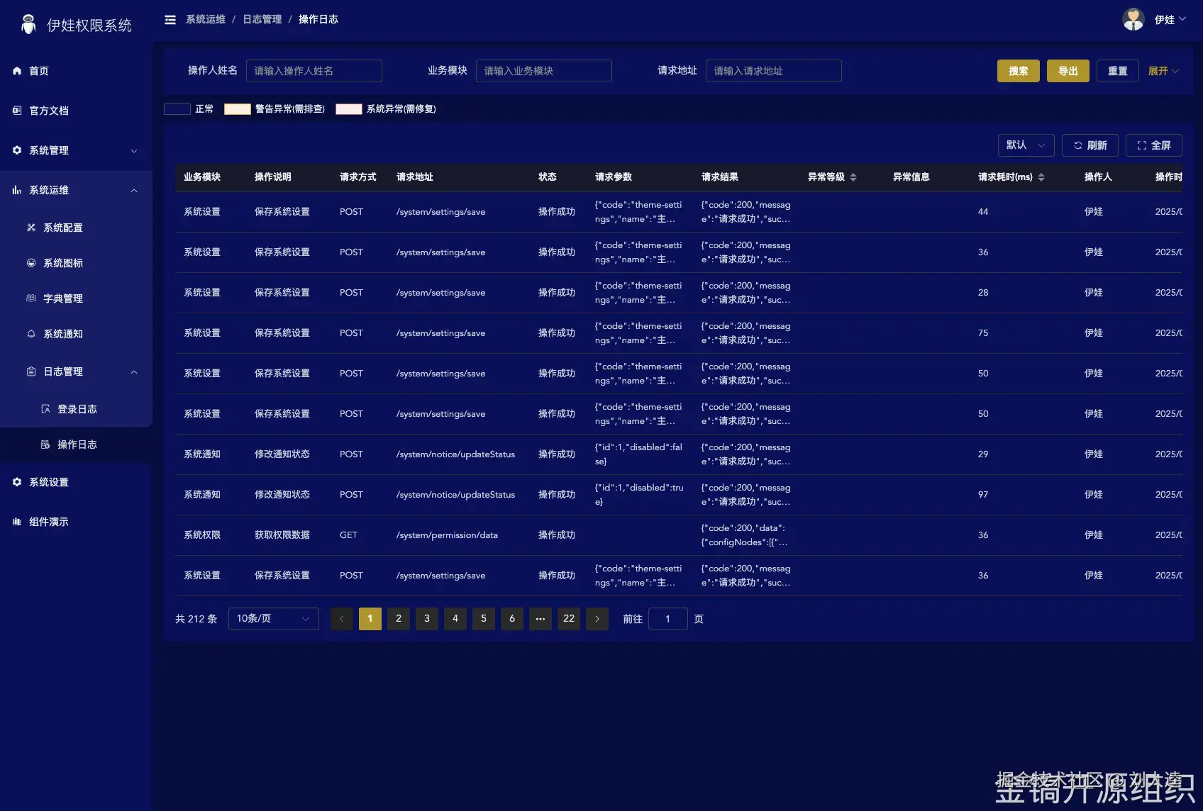Click the 系统图标 smiley icon
1203x811 pixels.
tap(31, 263)
